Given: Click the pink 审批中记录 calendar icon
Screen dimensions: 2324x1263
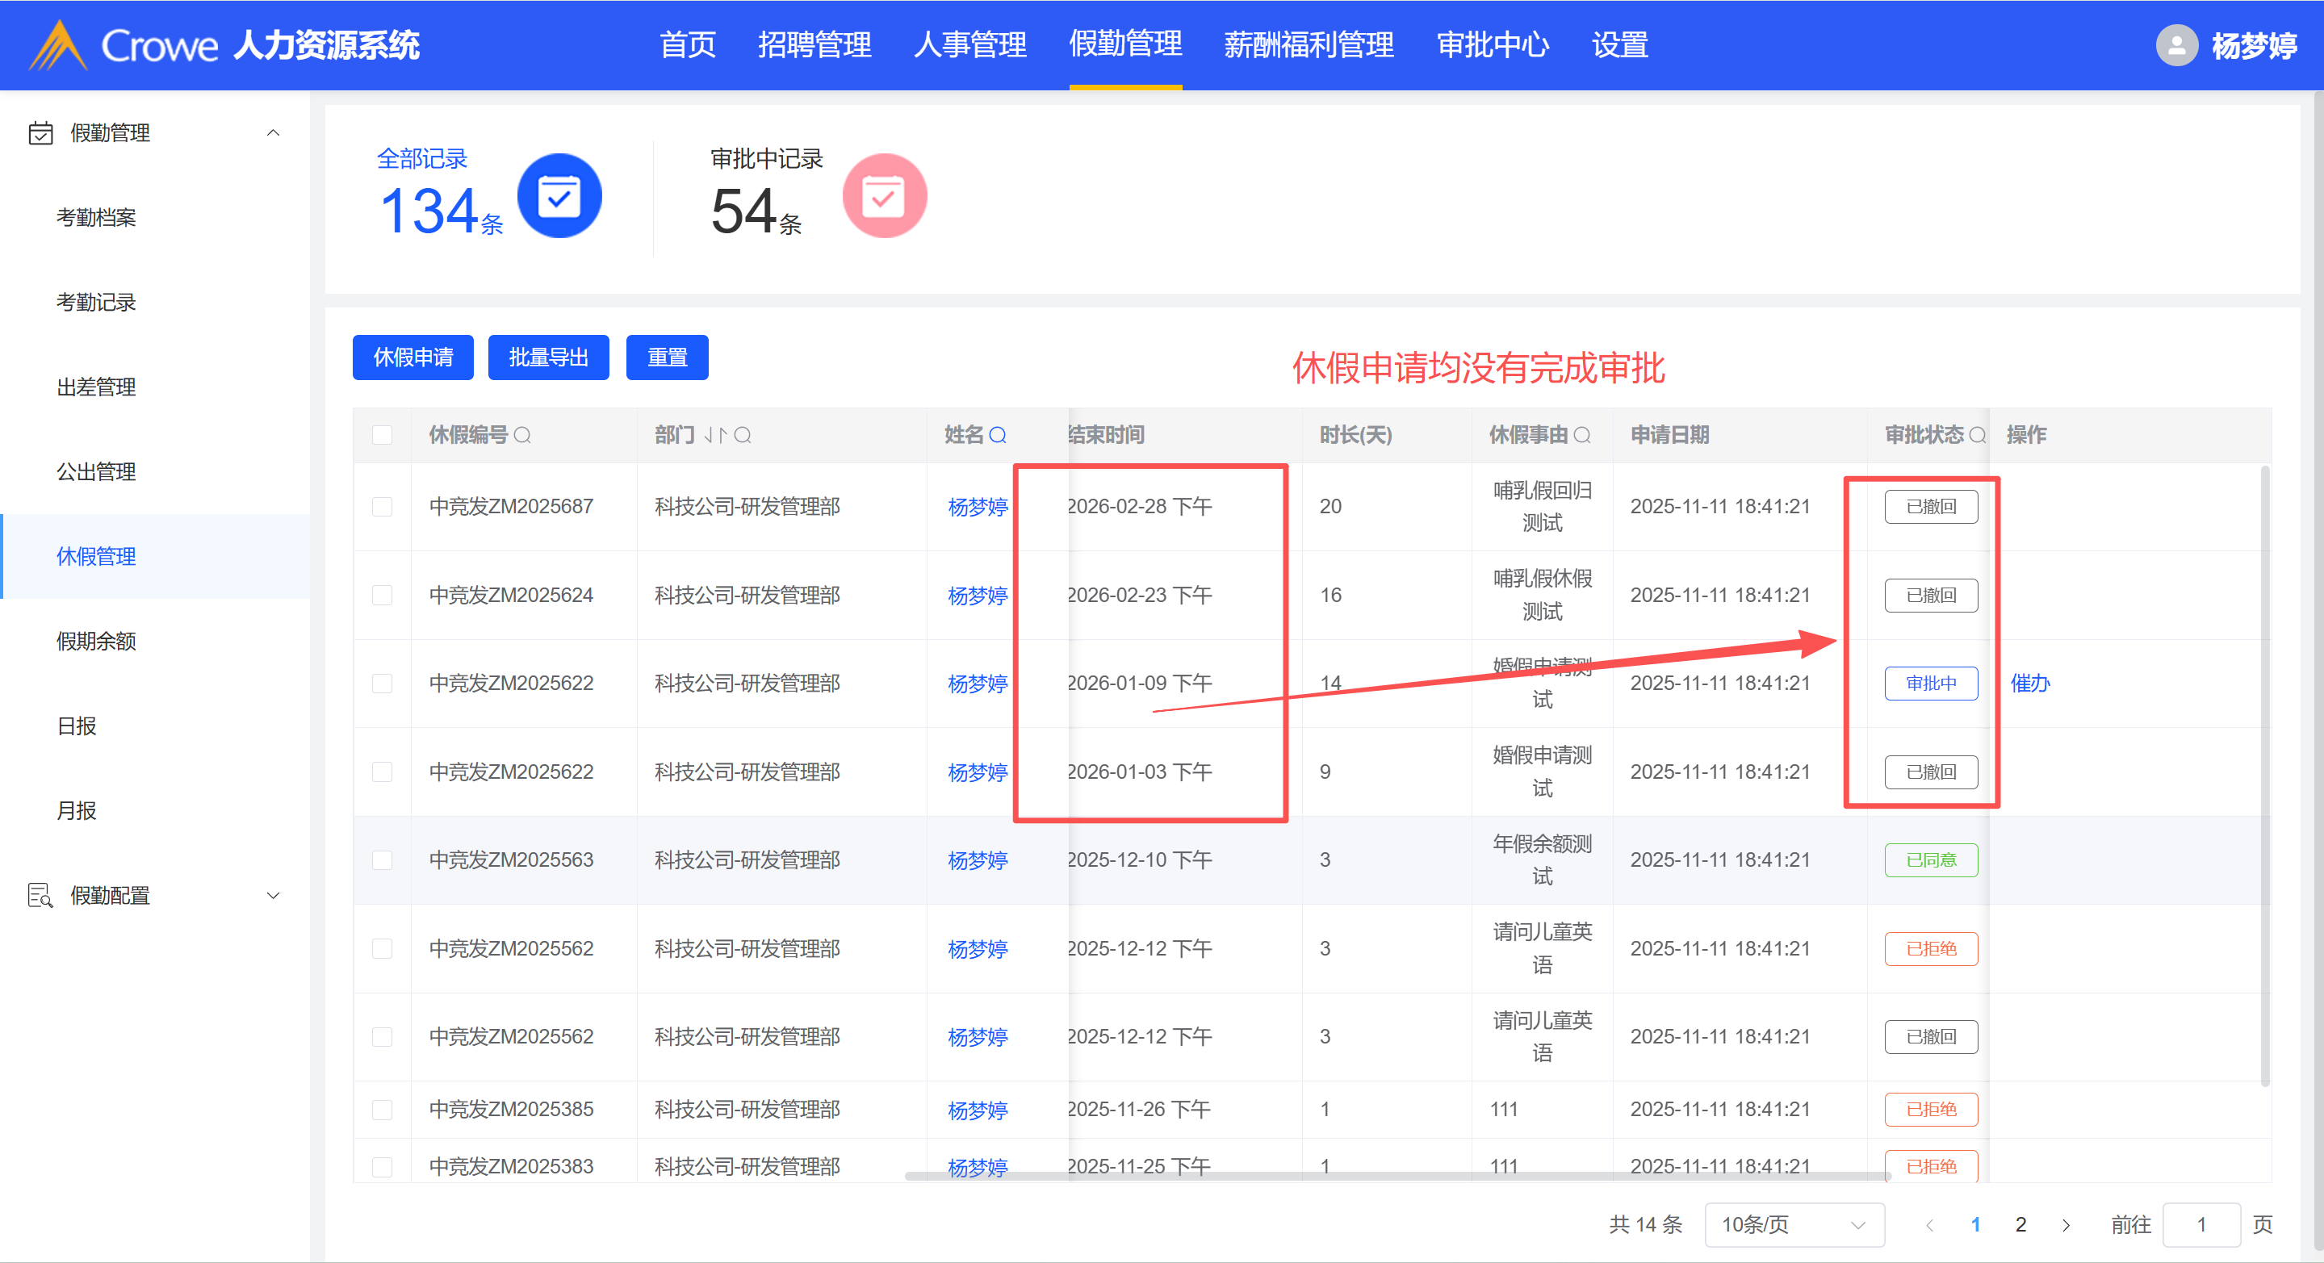Looking at the screenshot, I should [883, 196].
